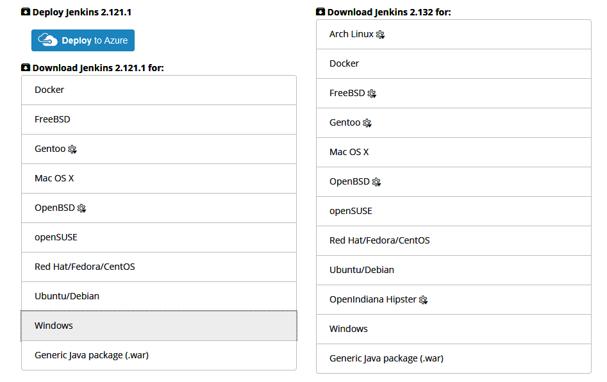Viewport: 607px width, 382px height.
Task: Click the gear icon beside FreeBSD under Jenkins 2.132
Action: click(x=370, y=94)
